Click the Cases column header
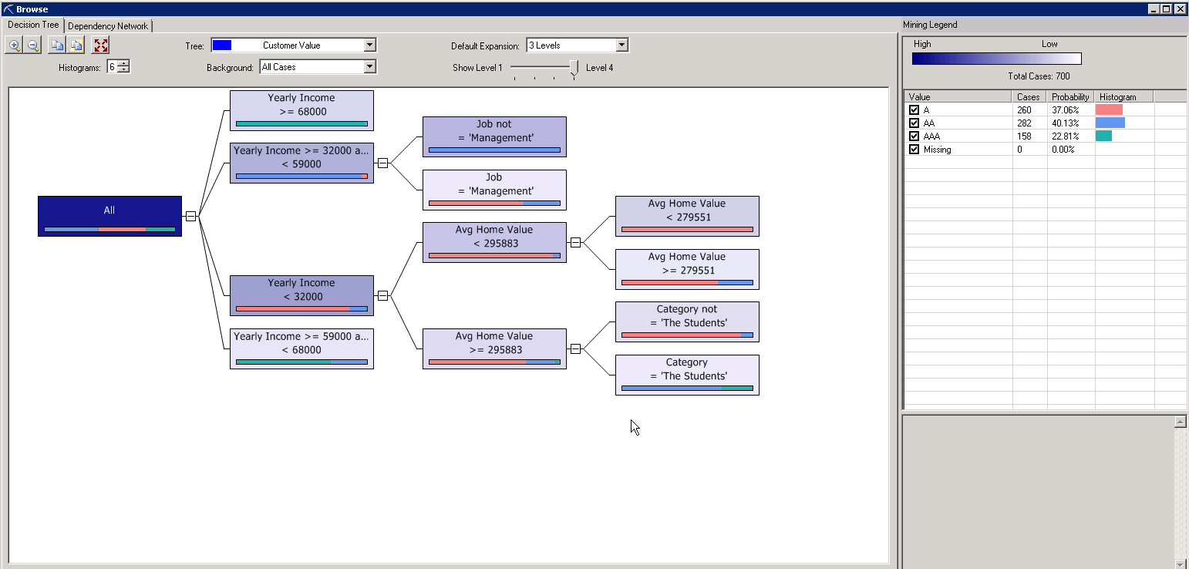Viewport: 1189px width, 569px height. [1029, 97]
